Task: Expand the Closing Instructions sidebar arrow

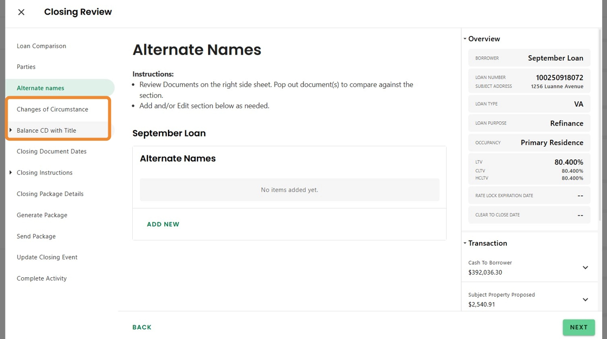Action: click(11, 173)
